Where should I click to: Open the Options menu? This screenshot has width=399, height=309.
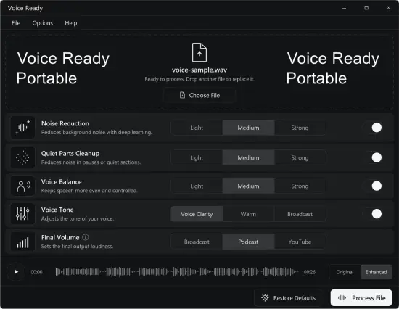(43, 23)
